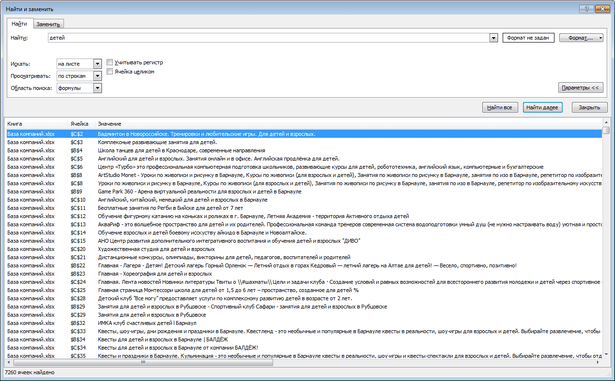
Task: Select the ArtStudio Monet result row
Action: click(304, 175)
